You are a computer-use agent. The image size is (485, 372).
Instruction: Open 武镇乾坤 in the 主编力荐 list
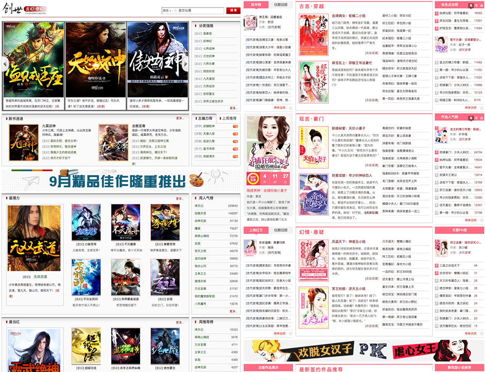(x=209, y=126)
